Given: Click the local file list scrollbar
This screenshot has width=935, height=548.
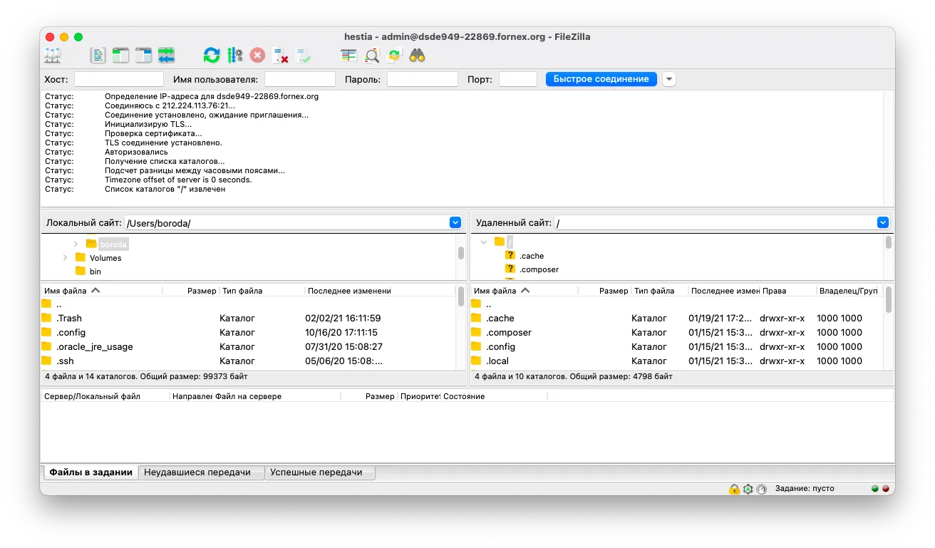Looking at the screenshot, I should (x=461, y=296).
